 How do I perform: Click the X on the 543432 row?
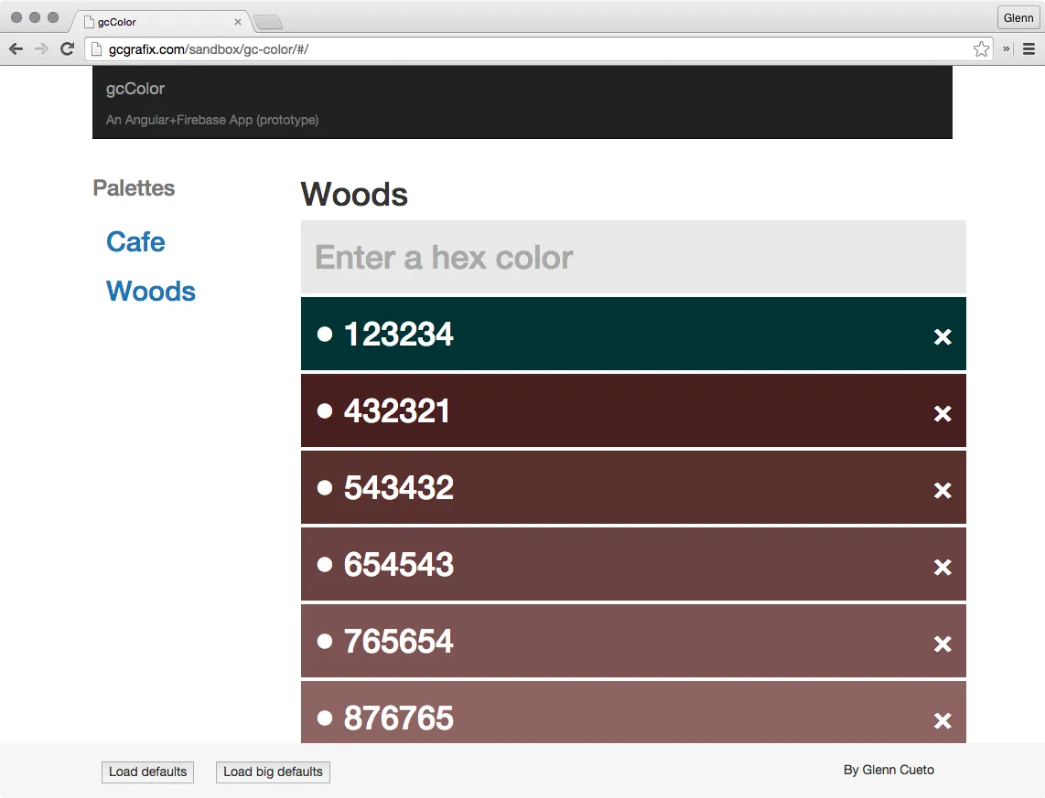943,491
